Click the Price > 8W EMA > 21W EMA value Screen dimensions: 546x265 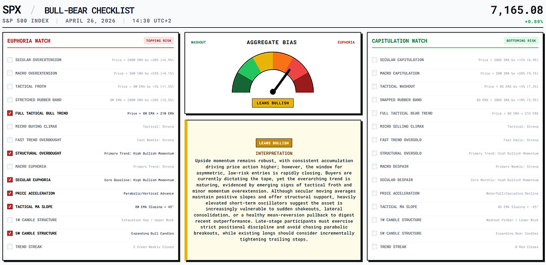tap(150, 114)
